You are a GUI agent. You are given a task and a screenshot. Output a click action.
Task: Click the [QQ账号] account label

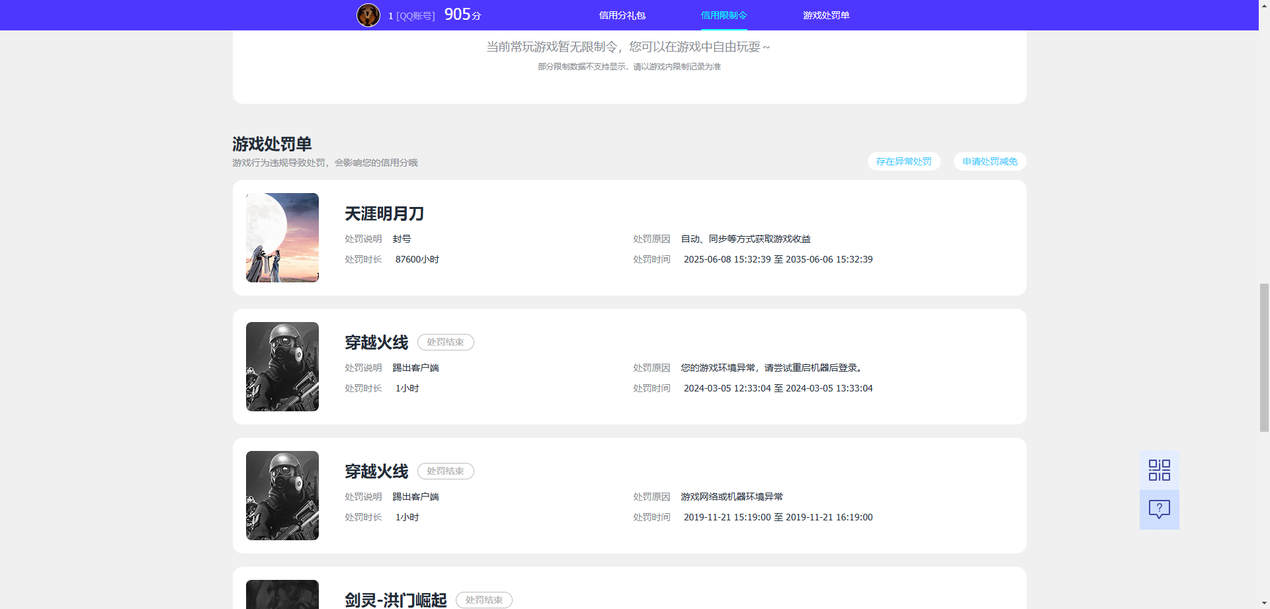pyautogui.click(x=413, y=15)
